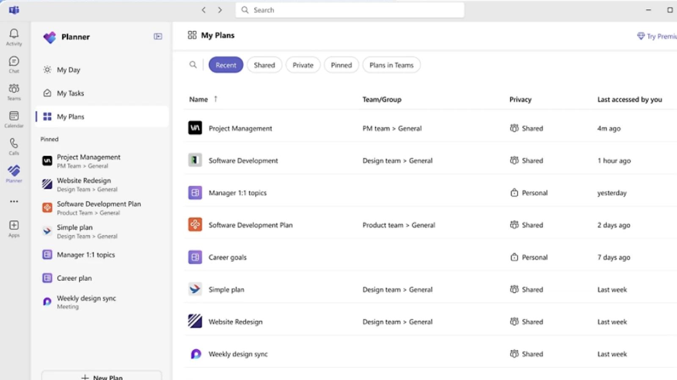Click the 'Product team > General' cell
Screen dimensions: 677x380
(x=399, y=225)
